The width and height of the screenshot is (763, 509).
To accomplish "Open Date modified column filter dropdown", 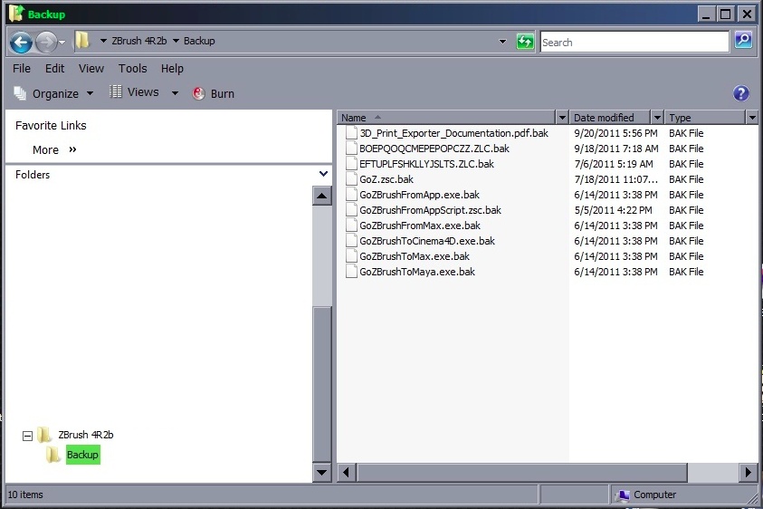I will 657,118.
